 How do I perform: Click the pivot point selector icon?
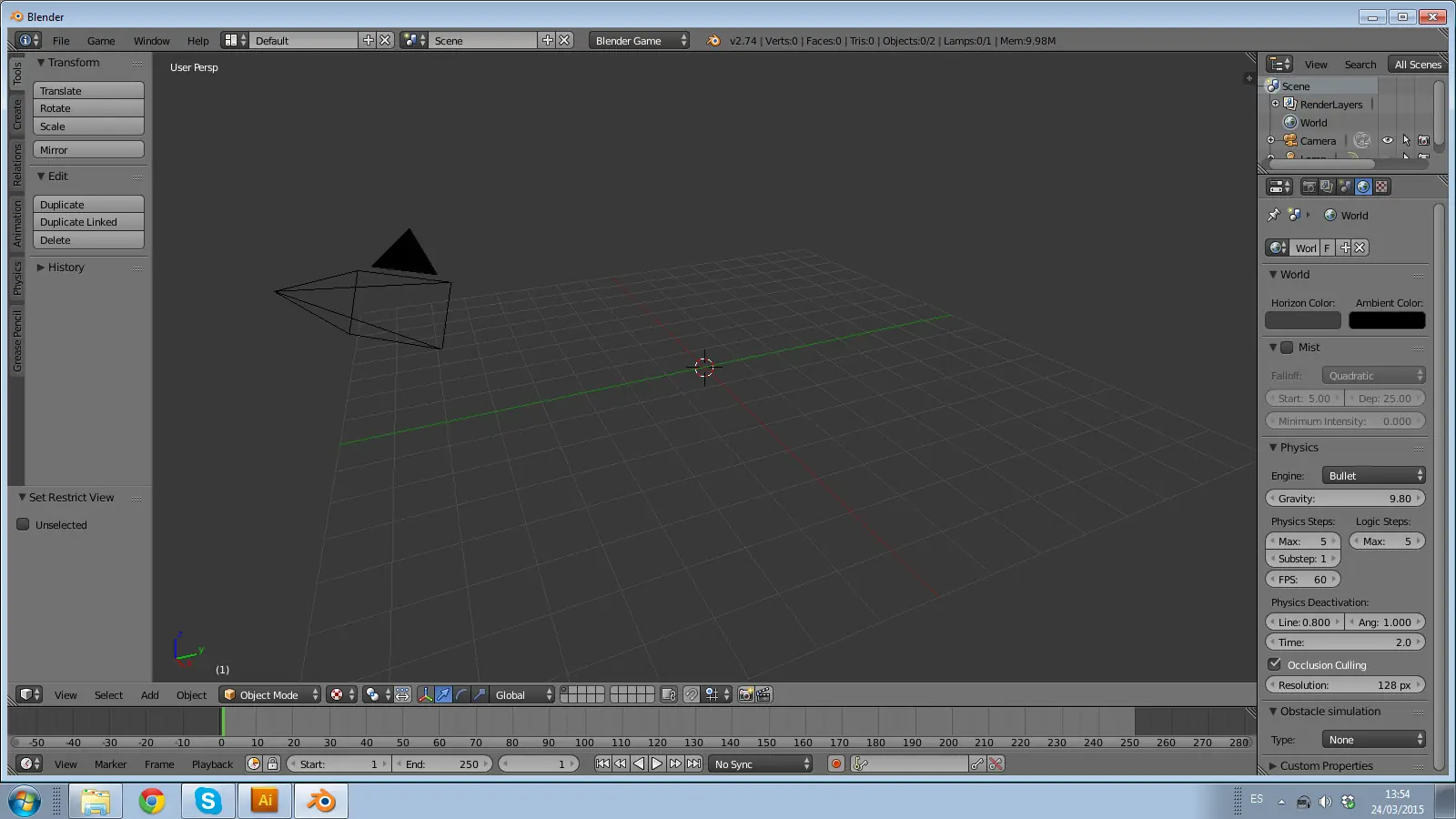coord(377,694)
